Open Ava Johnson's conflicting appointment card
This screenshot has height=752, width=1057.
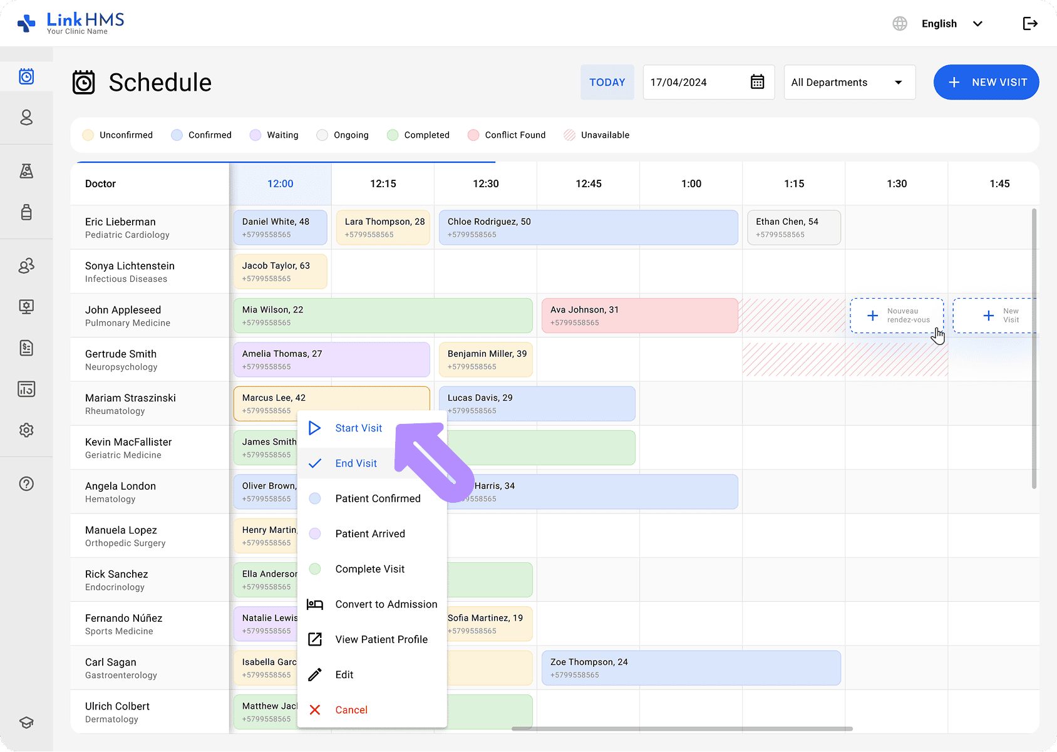point(639,316)
